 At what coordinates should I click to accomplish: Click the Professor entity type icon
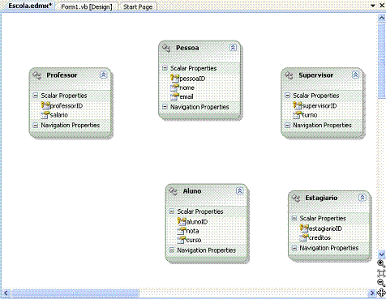pyautogui.click(x=36, y=75)
